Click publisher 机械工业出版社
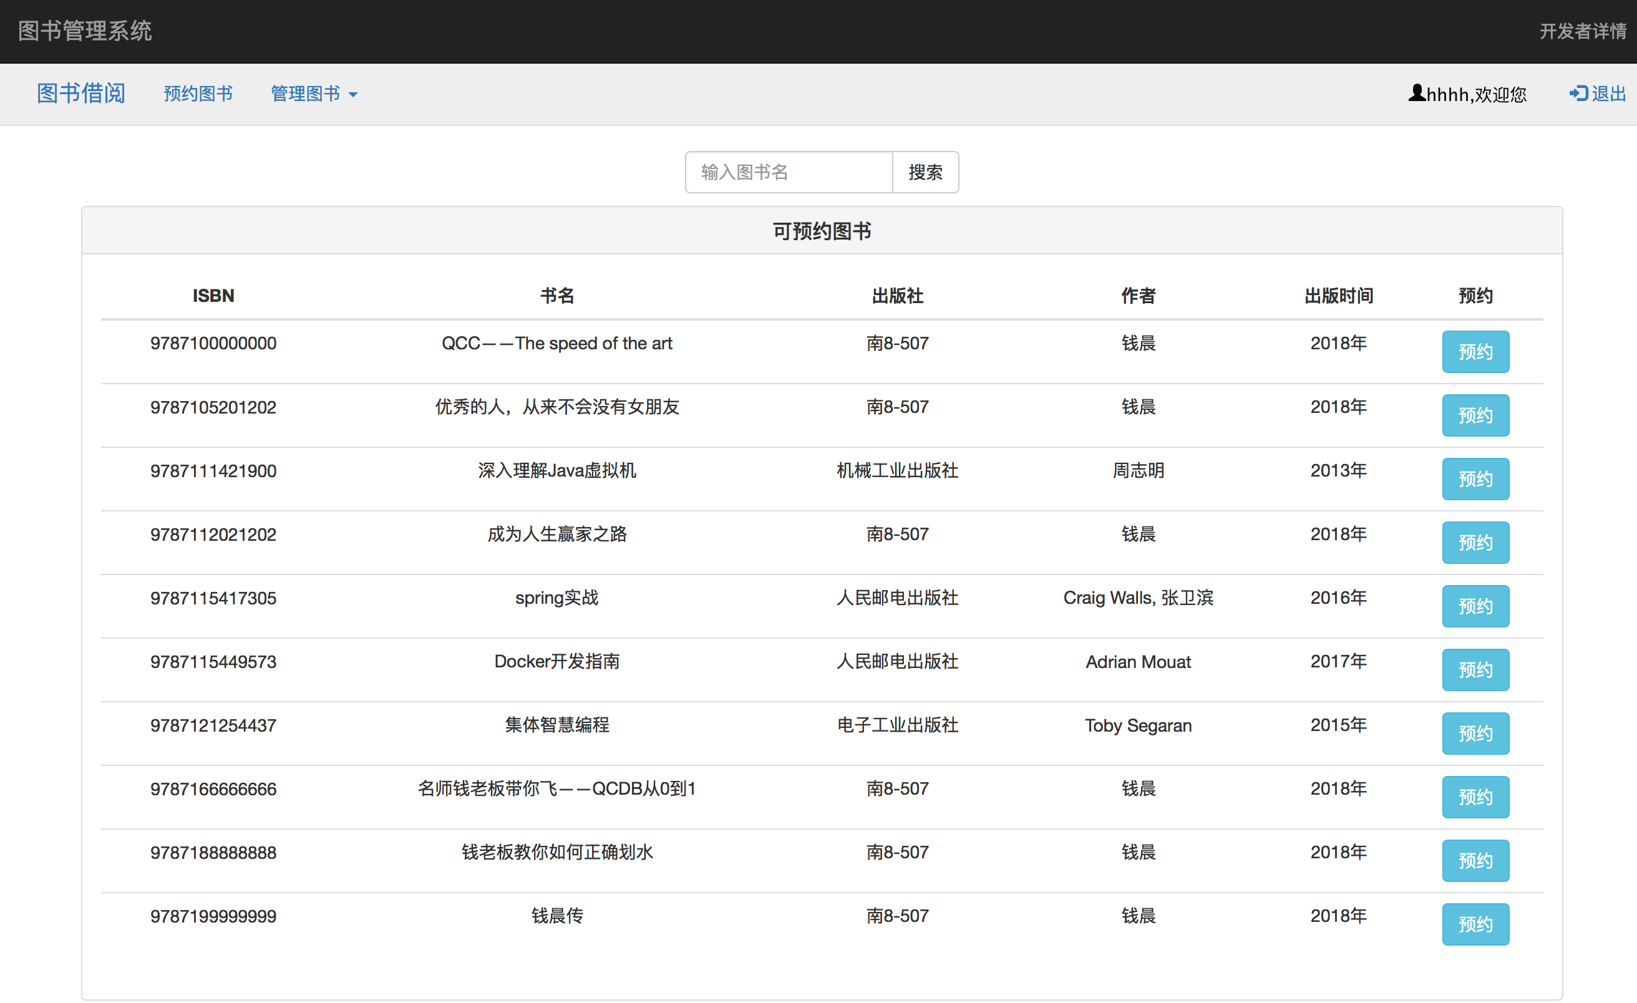This screenshot has width=1637, height=1003. tap(897, 471)
